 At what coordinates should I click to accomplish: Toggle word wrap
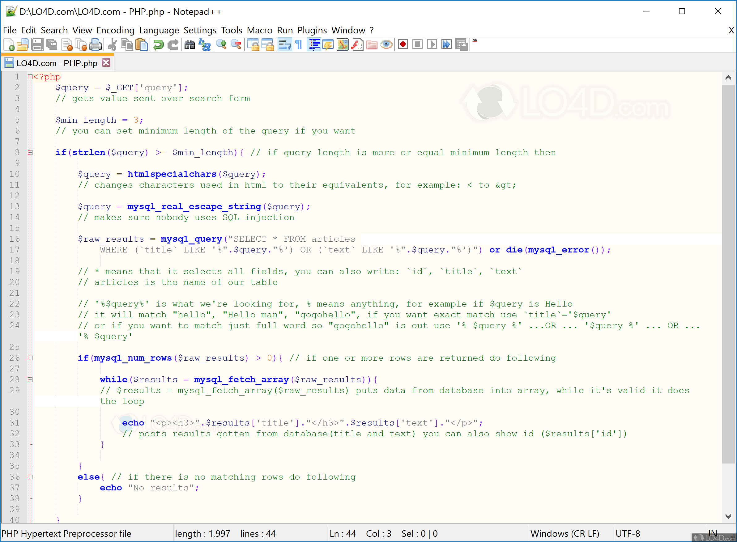pyautogui.click(x=284, y=44)
